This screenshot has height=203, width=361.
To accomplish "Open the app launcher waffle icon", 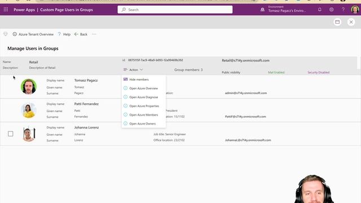I will [6, 10].
